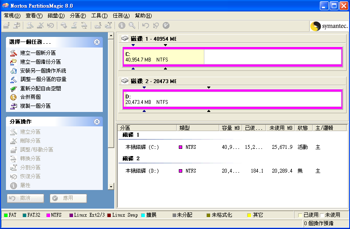Click the Undelete partition toolbar icon

tap(51, 25)
